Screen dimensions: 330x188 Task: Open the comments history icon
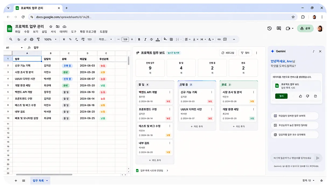[x=279, y=28]
